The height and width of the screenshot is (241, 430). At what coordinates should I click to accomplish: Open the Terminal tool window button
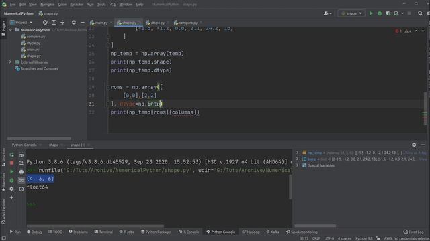(x=103, y=232)
